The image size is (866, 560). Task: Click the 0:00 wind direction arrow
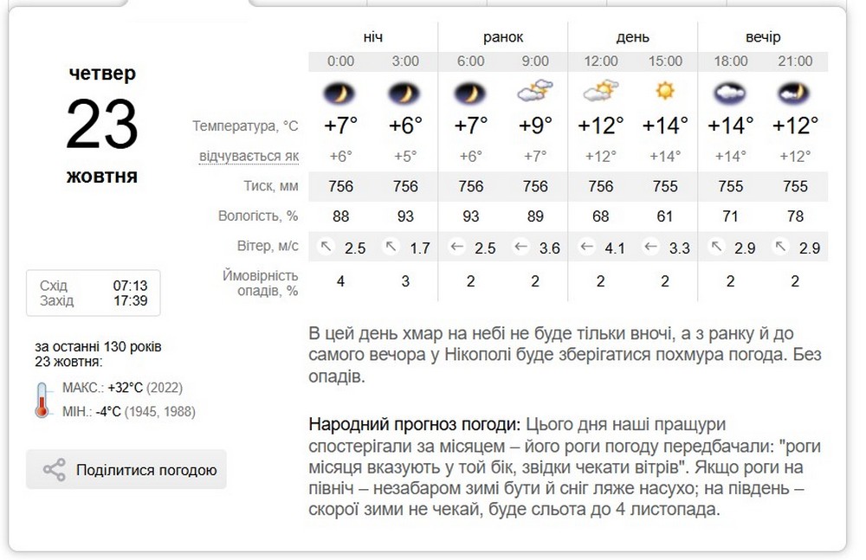326,248
